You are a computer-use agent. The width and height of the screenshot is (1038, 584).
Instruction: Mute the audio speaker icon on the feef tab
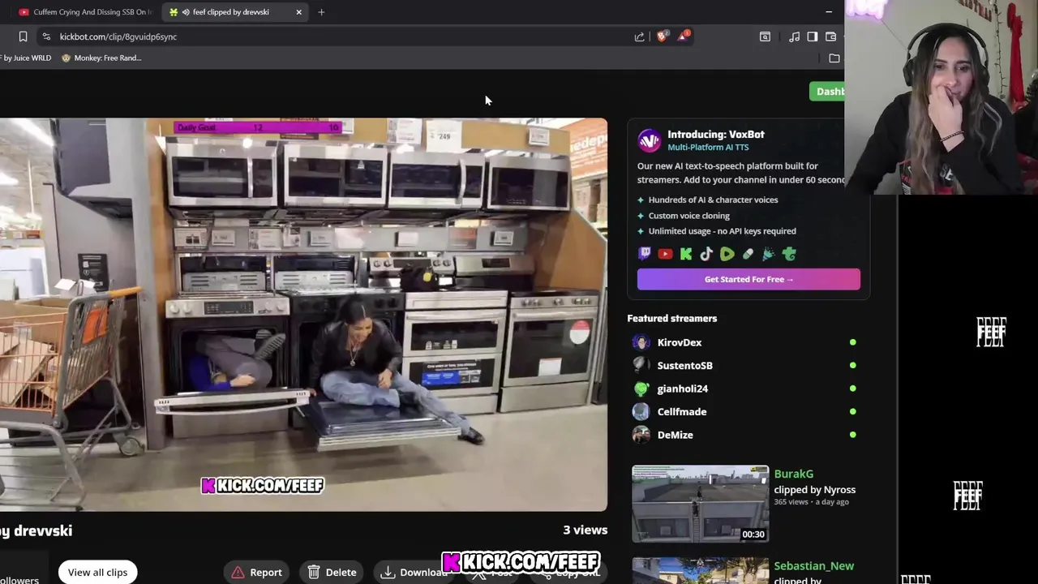coord(186,12)
